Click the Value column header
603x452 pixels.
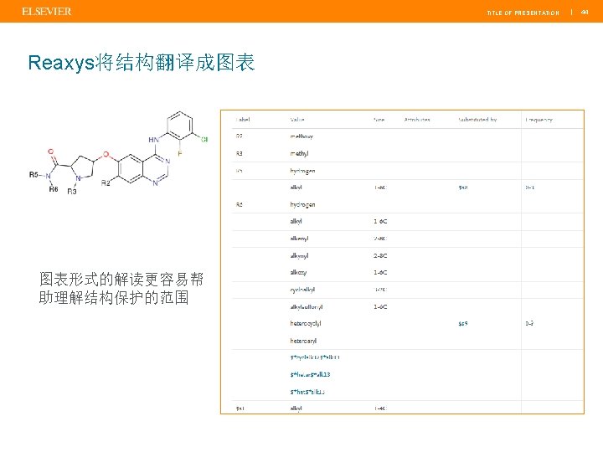coord(297,120)
